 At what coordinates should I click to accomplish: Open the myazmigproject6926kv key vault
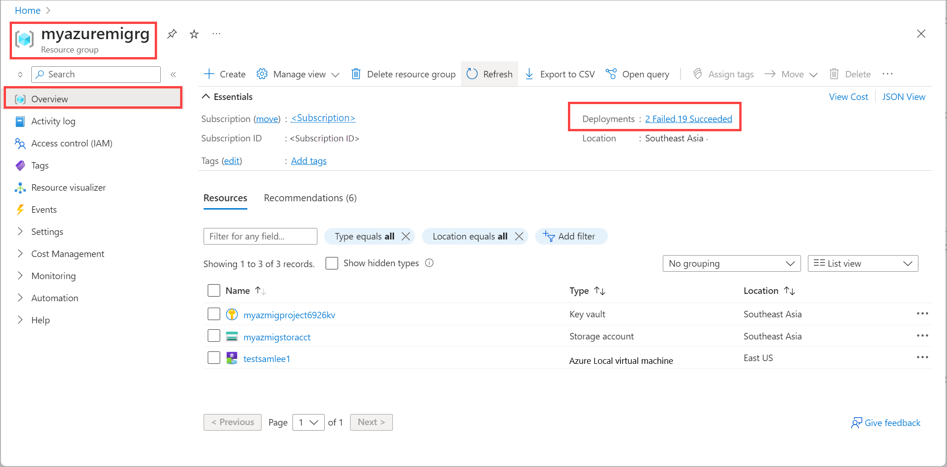coord(289,315)
